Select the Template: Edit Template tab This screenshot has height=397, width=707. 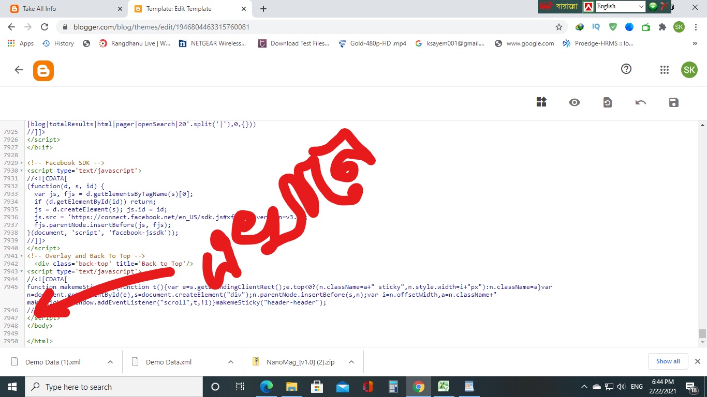189,9
